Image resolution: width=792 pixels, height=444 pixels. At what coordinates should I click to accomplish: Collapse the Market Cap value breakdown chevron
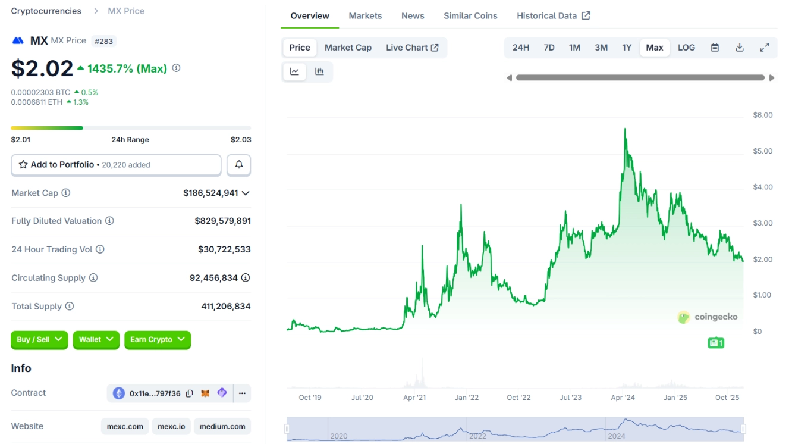[x=244, y=193]
